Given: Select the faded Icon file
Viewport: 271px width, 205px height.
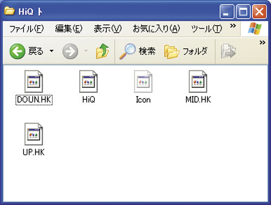Looking at the screenshot, I should [x=143, y=81].
